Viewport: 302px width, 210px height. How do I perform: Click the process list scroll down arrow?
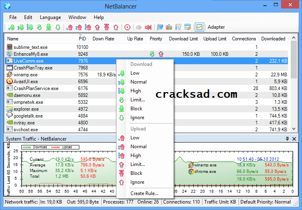(294, 129)
